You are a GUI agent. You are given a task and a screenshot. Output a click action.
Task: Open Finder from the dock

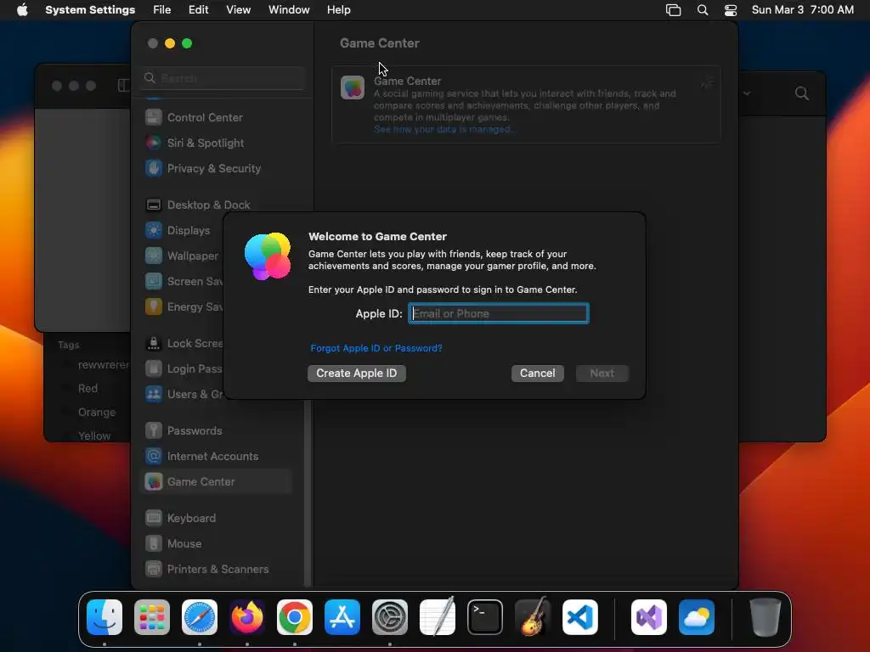pyautogui.click(x=105, y=617)
